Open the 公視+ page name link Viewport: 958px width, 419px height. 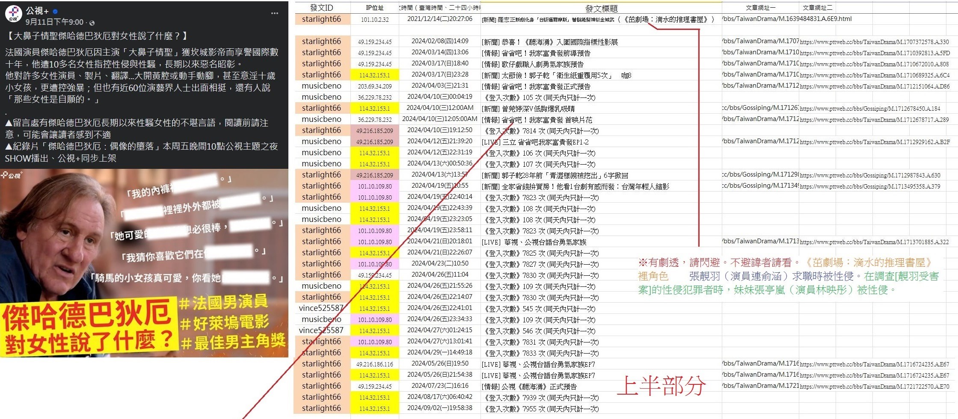pyautogui.click(x=37, y=11)
